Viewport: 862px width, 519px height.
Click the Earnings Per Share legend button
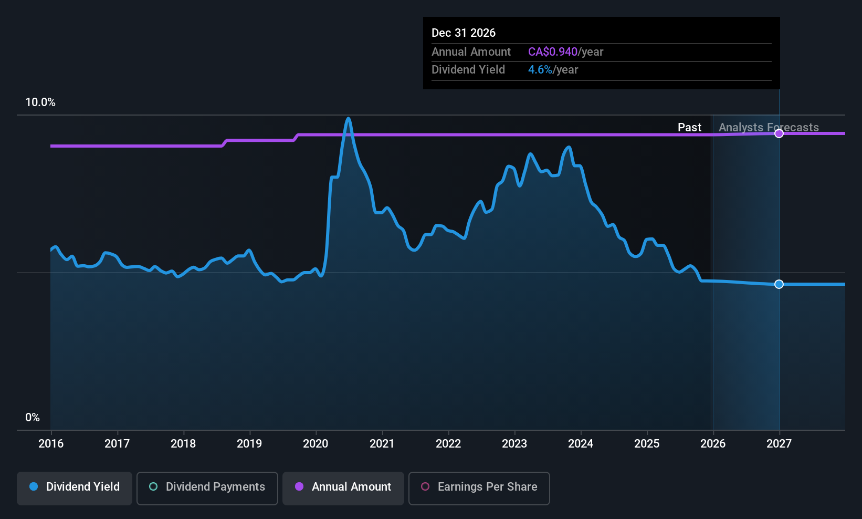click(479, 488)
